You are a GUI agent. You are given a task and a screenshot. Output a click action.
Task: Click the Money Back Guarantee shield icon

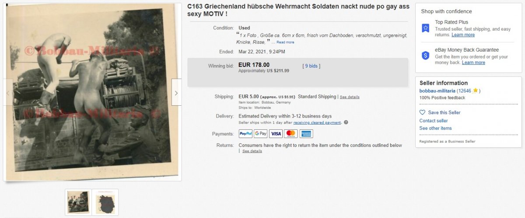425,55
